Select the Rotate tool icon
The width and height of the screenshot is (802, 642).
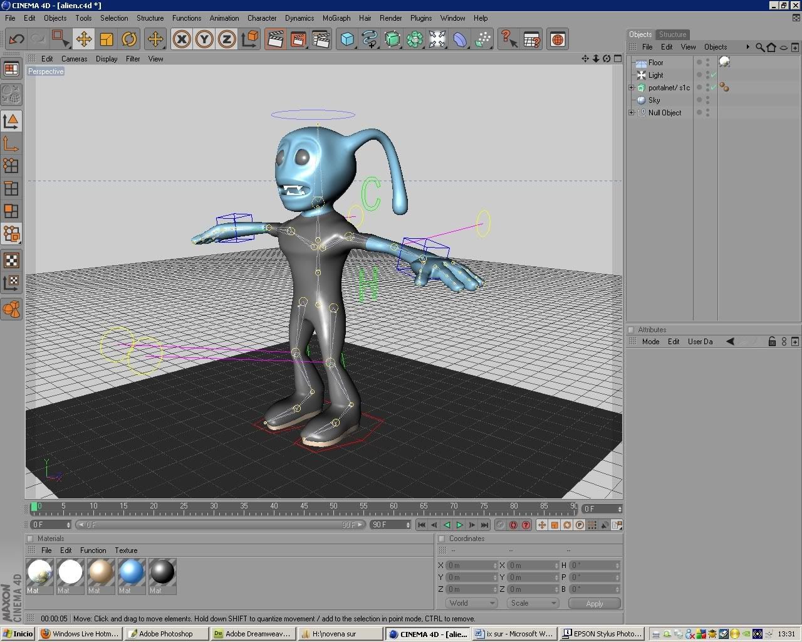click(x=129, y=39)
